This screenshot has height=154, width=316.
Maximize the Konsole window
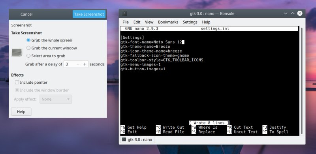(x=292, y=13)
